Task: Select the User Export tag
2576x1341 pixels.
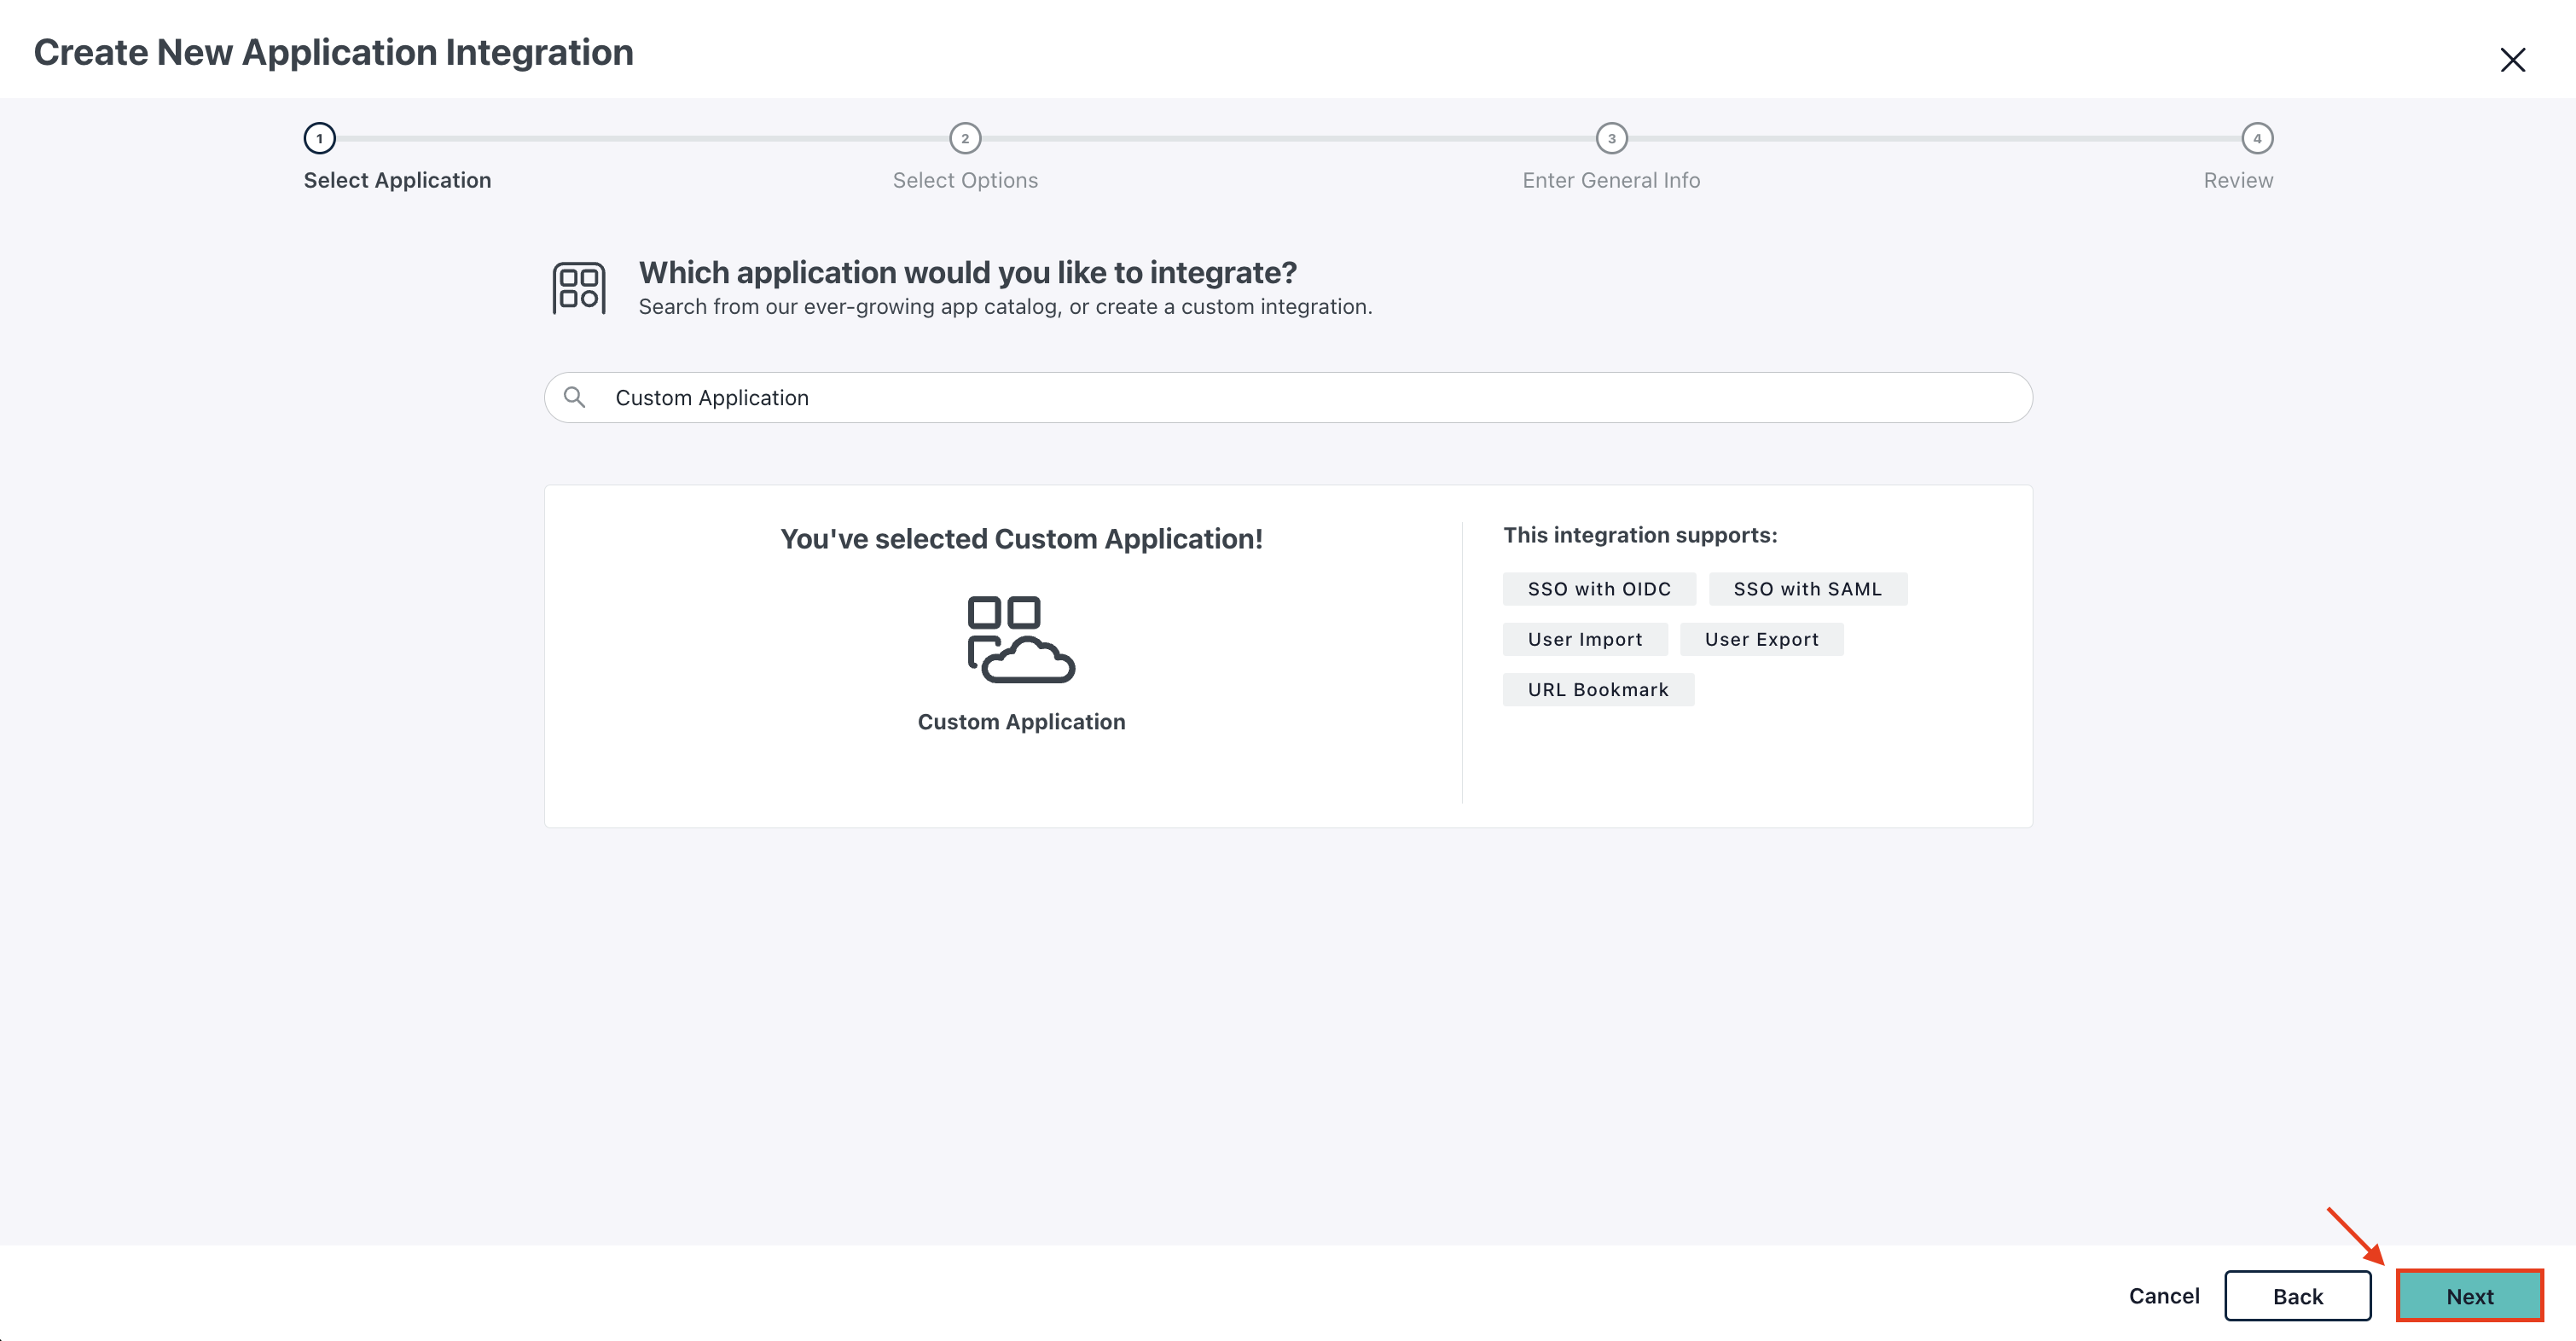Action: coord(1761,639)
